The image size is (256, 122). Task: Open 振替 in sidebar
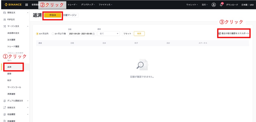click(x=9, y=74)
